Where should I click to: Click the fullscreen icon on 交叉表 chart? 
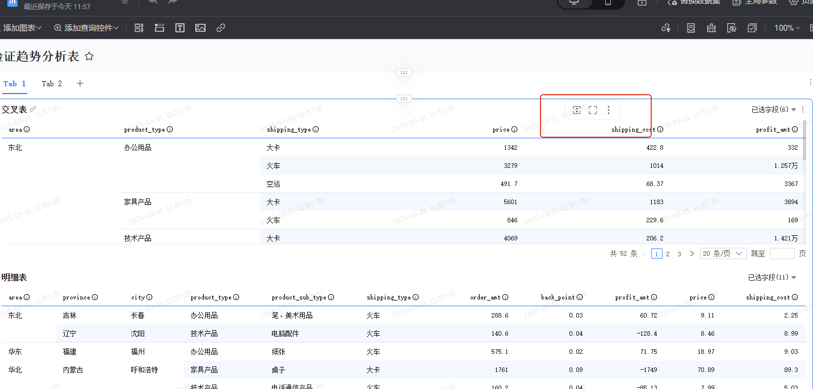tap(593, 110)
